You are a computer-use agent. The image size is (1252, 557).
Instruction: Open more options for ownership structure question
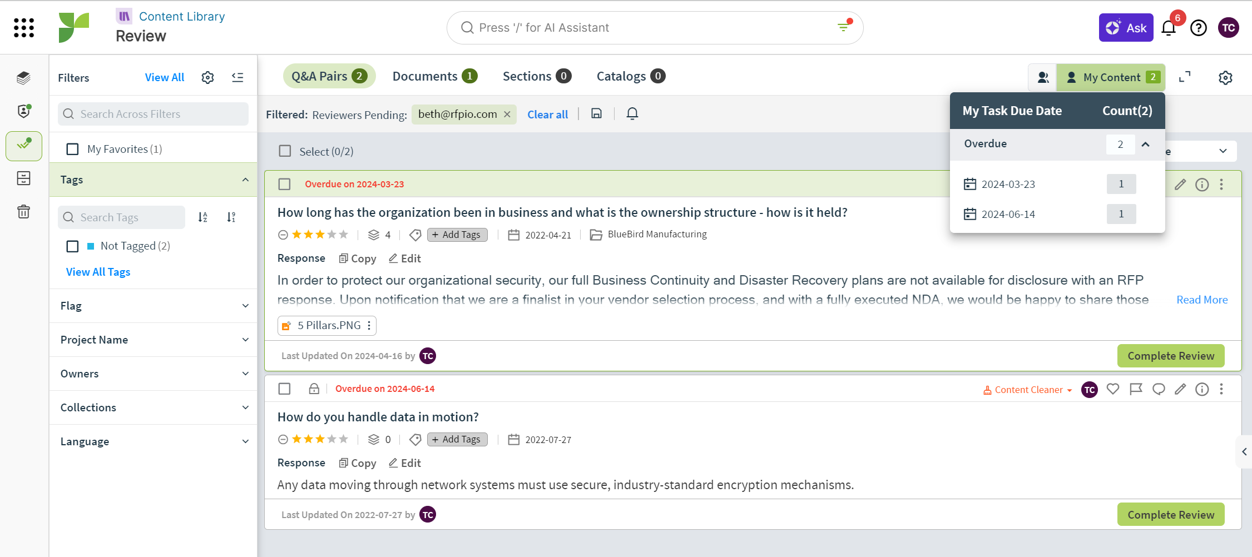(x=1221, y=185)
